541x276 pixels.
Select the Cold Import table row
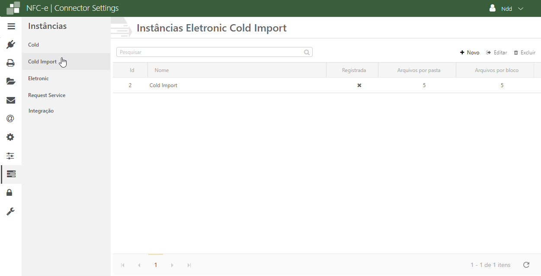163,85
